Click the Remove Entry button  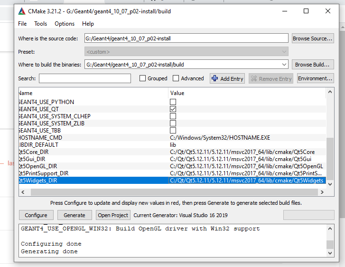point(271,78)
